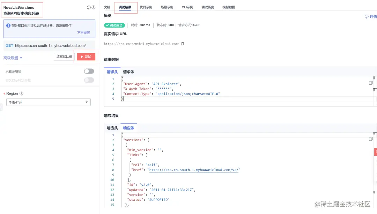Click the X-Auth-Token masked value
377x214 pixels.
pyautogui.click(x=163, y=89)
